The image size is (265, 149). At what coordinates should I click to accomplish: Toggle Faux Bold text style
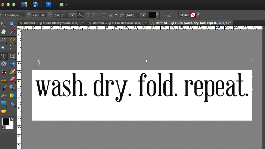click(88, 15)
